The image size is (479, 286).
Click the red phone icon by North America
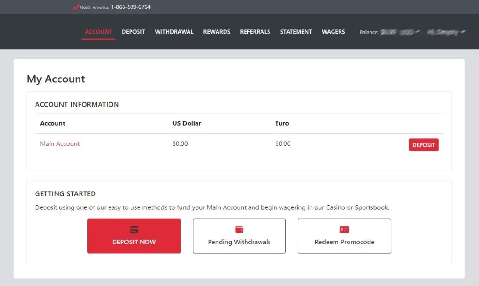tap(76, 7)
